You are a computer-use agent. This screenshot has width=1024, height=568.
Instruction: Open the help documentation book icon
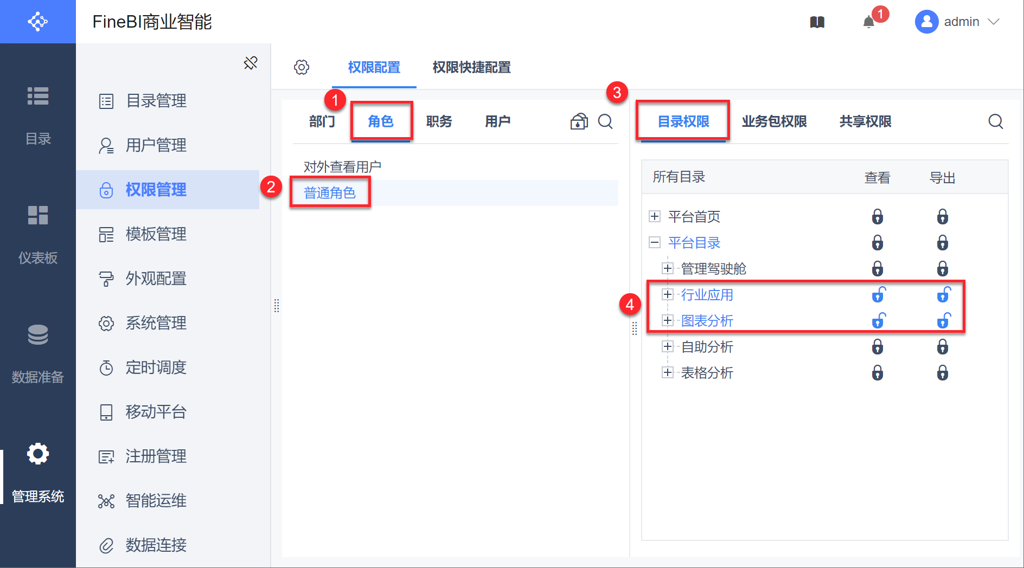[817, 22]
